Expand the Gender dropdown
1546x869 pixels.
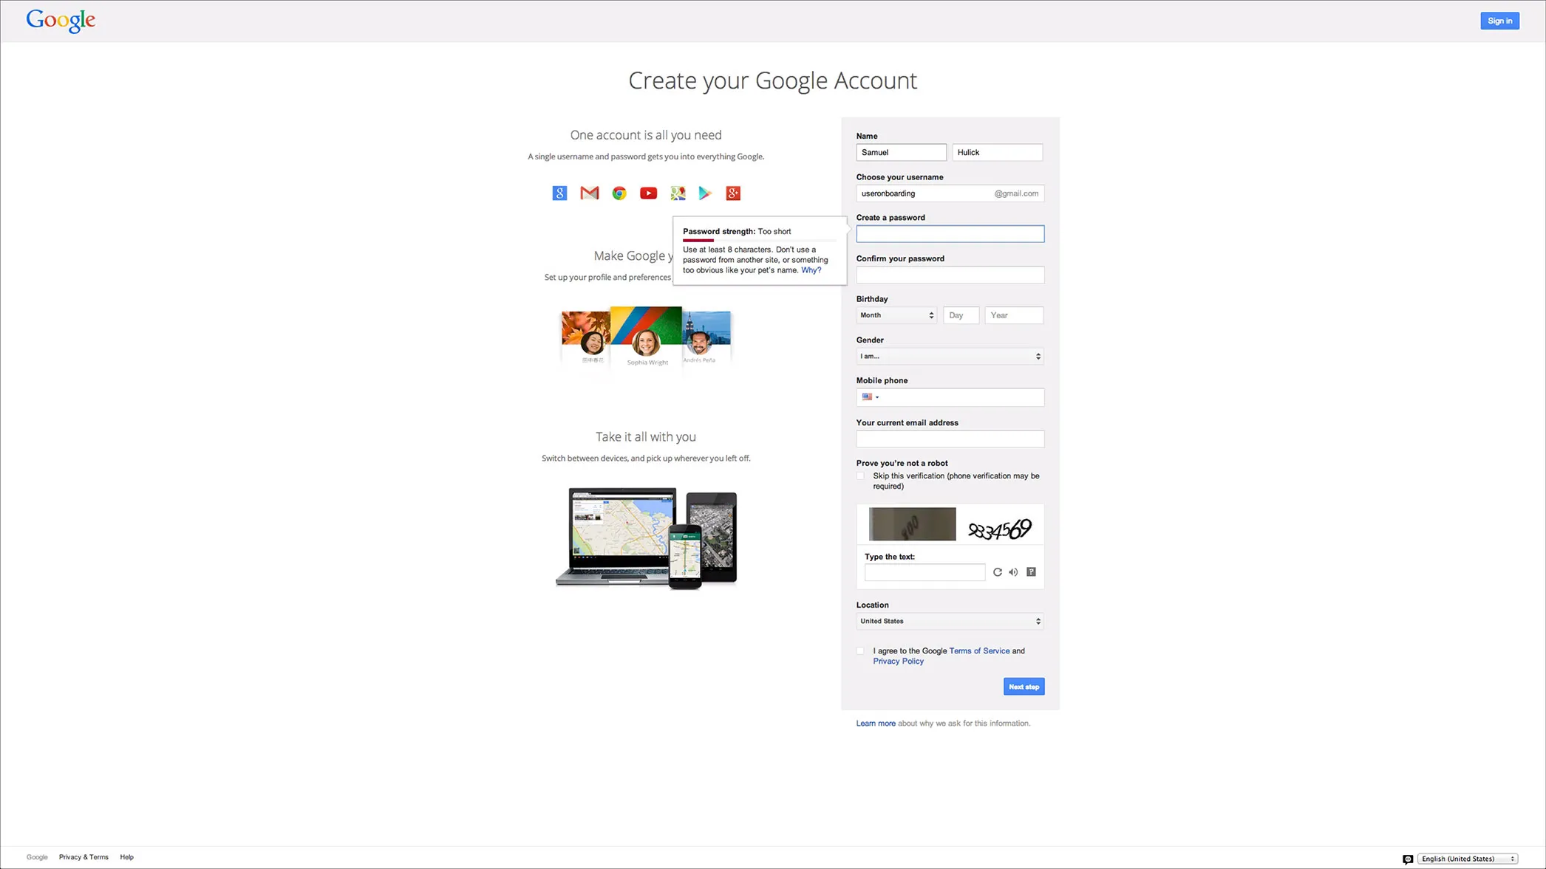click(950, 355)
